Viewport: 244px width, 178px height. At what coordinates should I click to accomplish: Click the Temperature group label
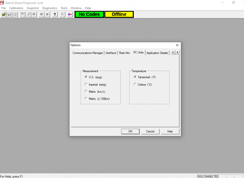(139, 71)
